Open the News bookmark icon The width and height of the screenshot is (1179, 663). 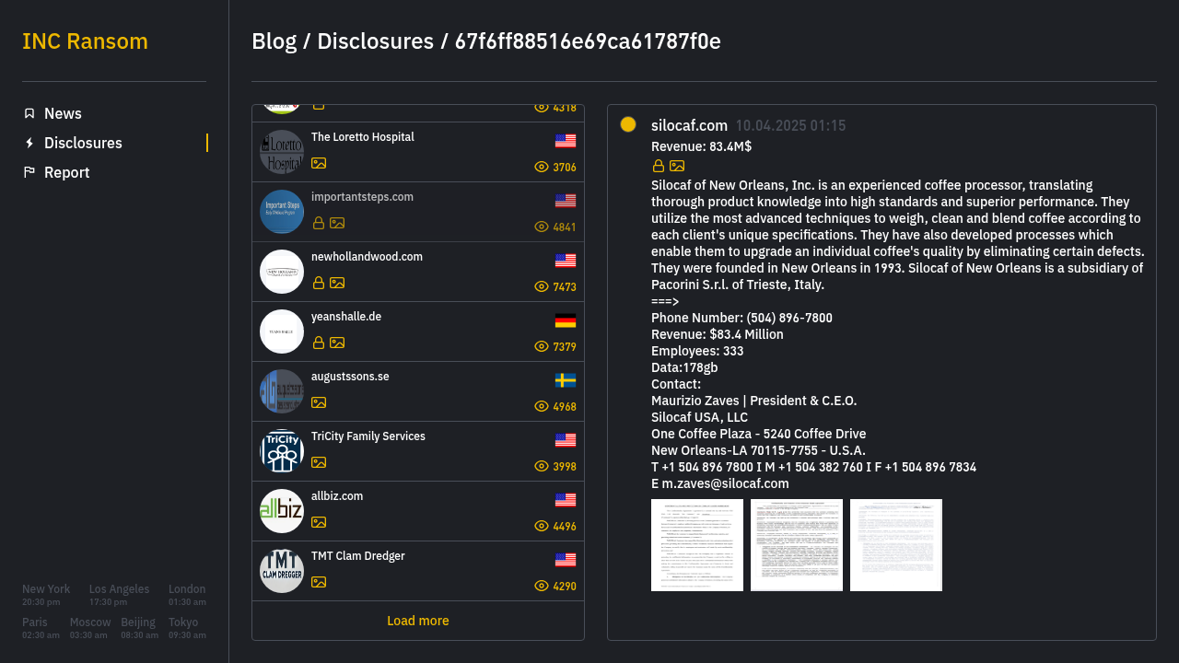click(29, 113)
